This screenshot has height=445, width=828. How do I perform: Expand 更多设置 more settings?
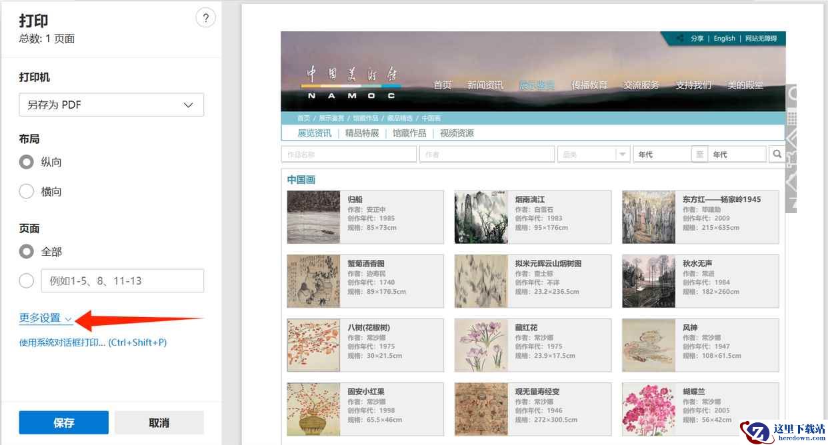pos(45,318)
